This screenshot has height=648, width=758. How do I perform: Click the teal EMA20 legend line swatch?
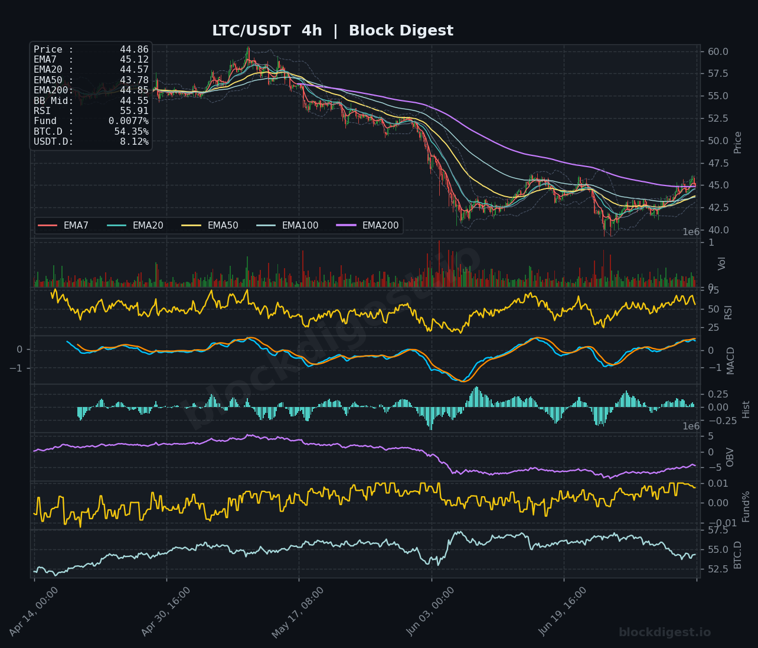(117, 225)
